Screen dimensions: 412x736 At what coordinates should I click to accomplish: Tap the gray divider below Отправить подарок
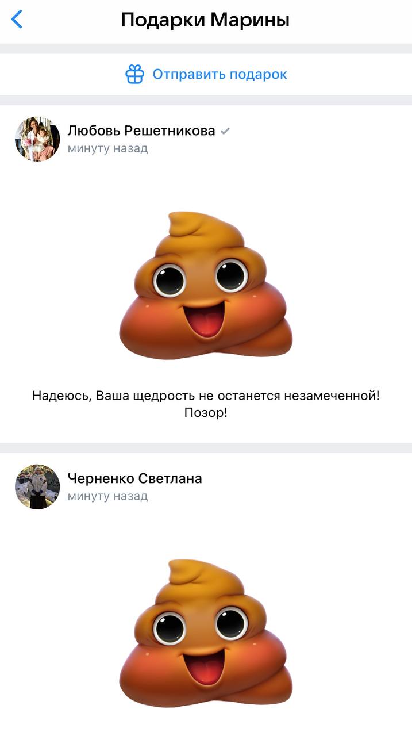[x=206, y=100]
